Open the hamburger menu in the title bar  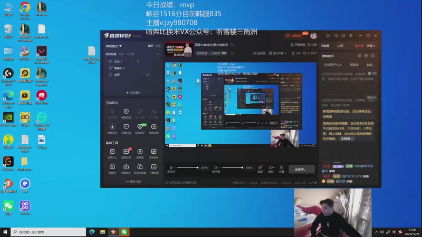[x=351, y=35]
